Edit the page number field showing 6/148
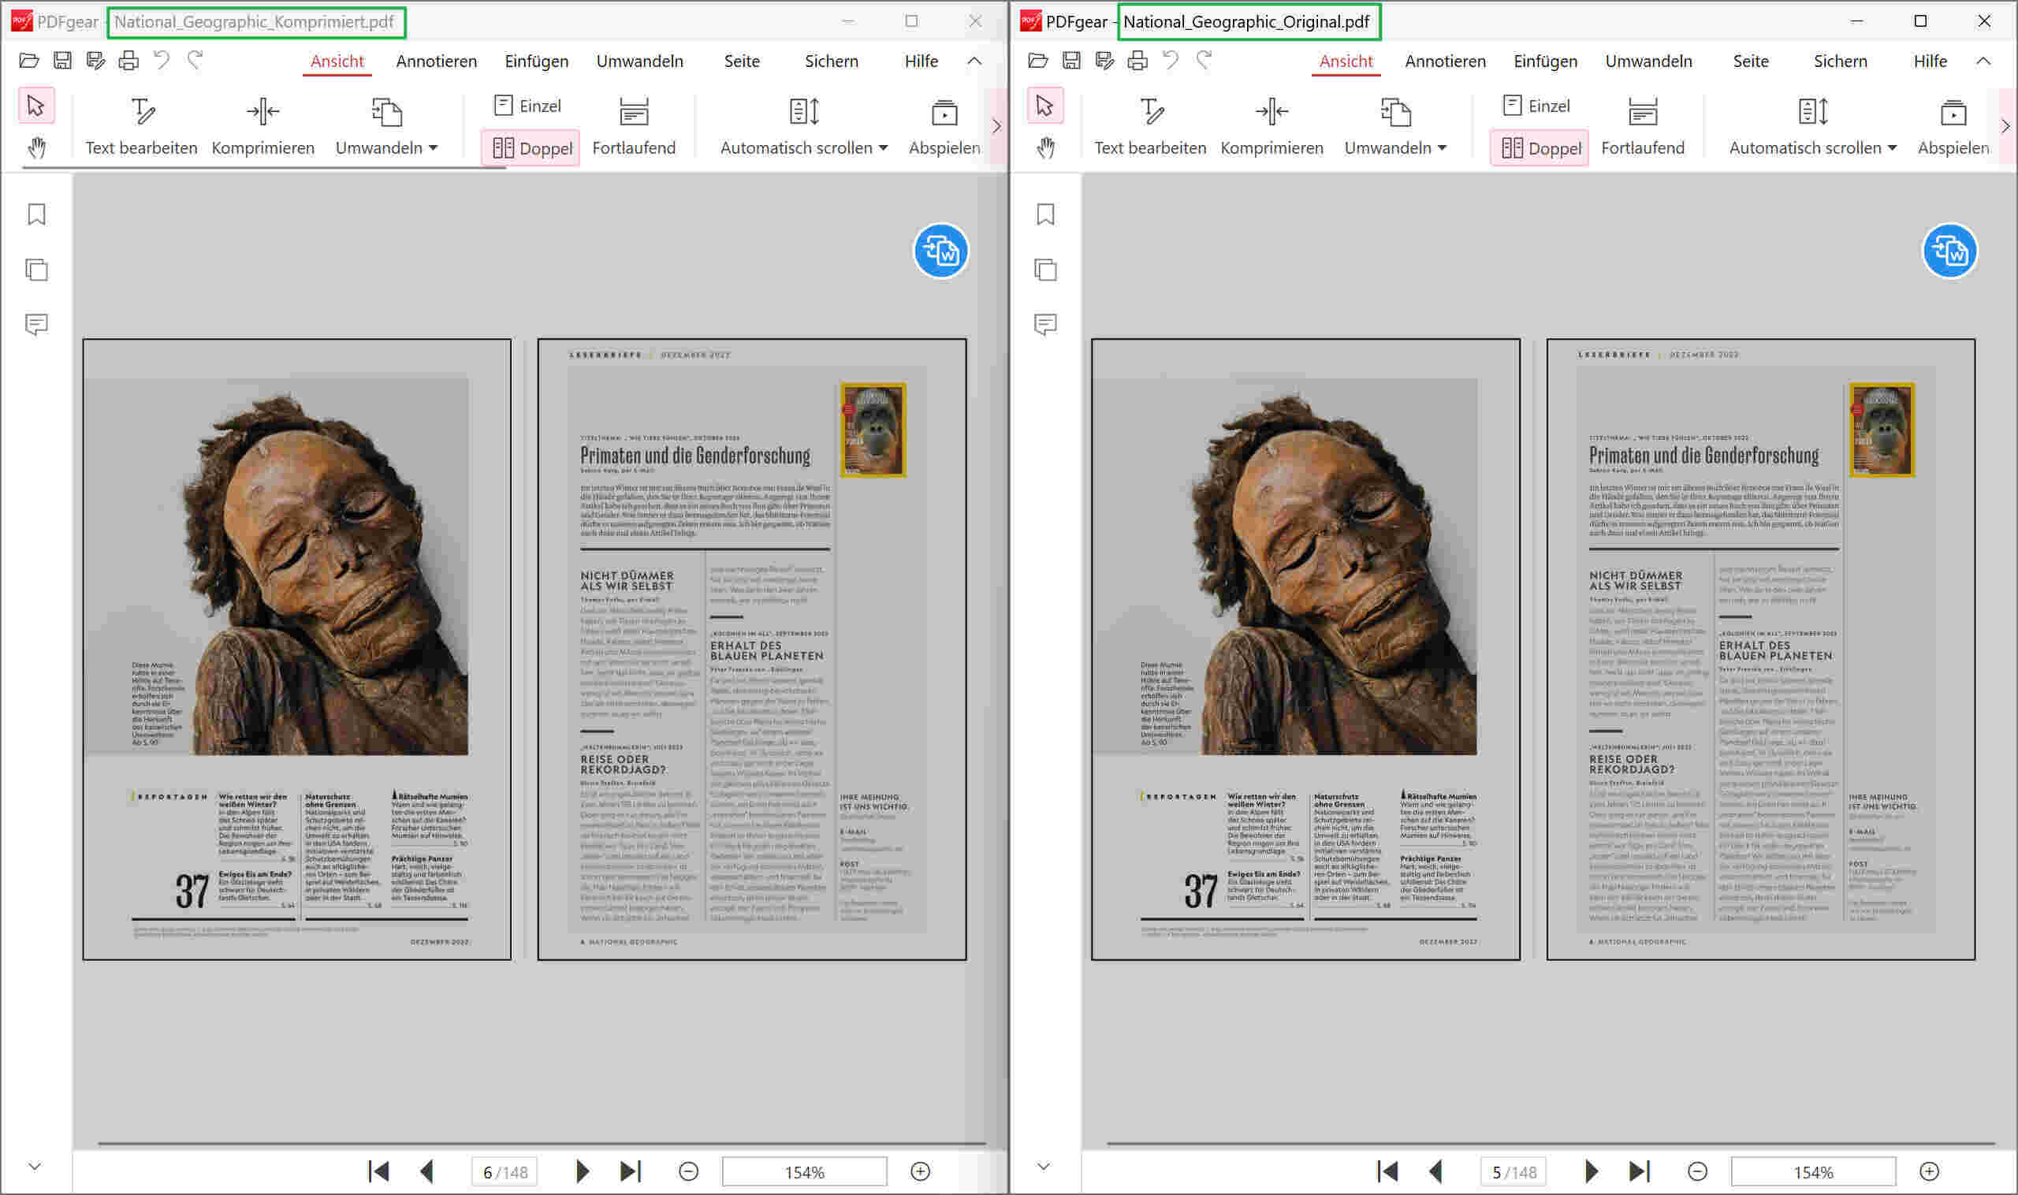 click(506, 1171)
